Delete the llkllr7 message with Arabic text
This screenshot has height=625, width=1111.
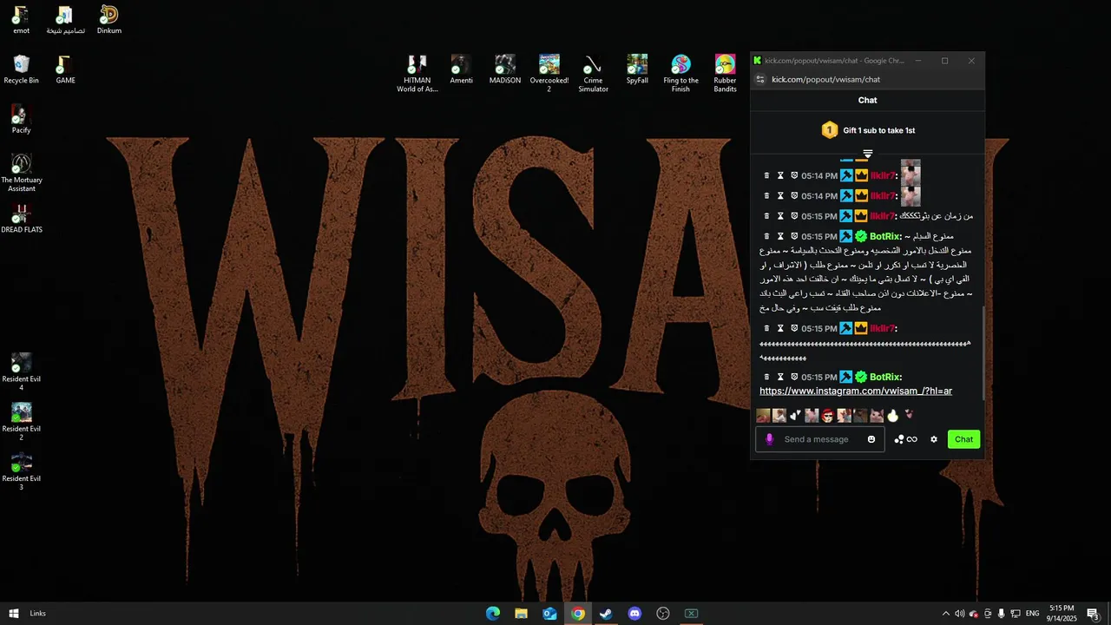[x=766, y=216]
